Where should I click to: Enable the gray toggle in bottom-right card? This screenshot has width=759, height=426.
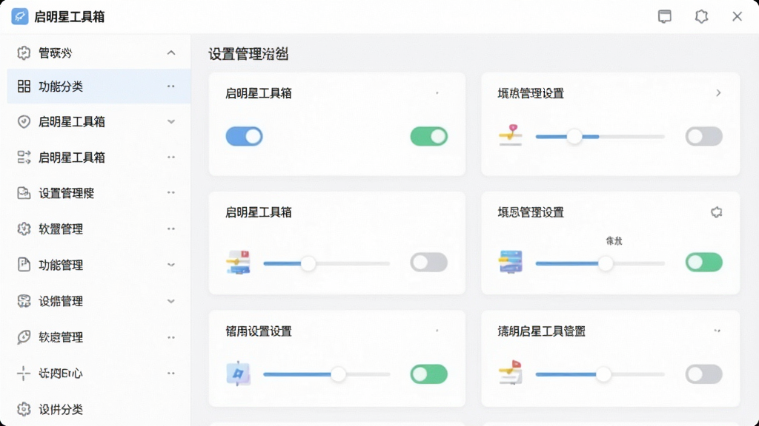pyautogui.click(x=704, y=374)
